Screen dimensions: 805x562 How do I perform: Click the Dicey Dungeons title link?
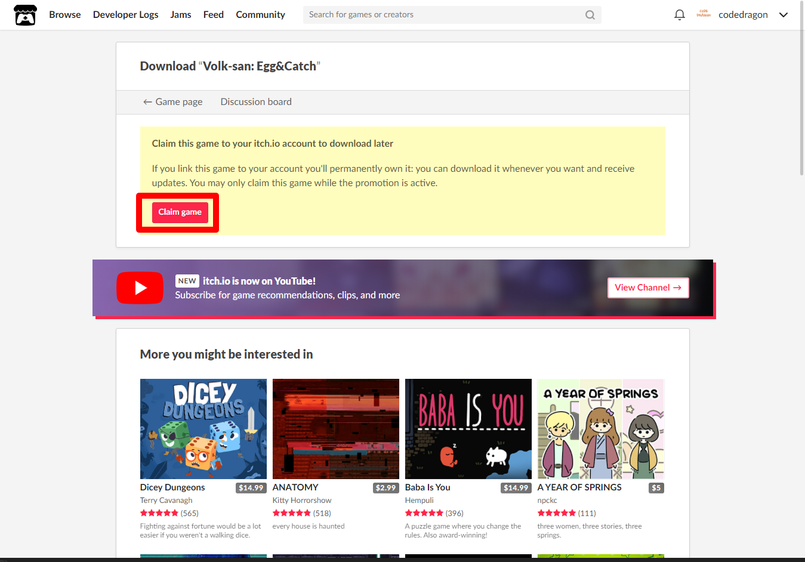pyautogui.click(x=172, y=487)
